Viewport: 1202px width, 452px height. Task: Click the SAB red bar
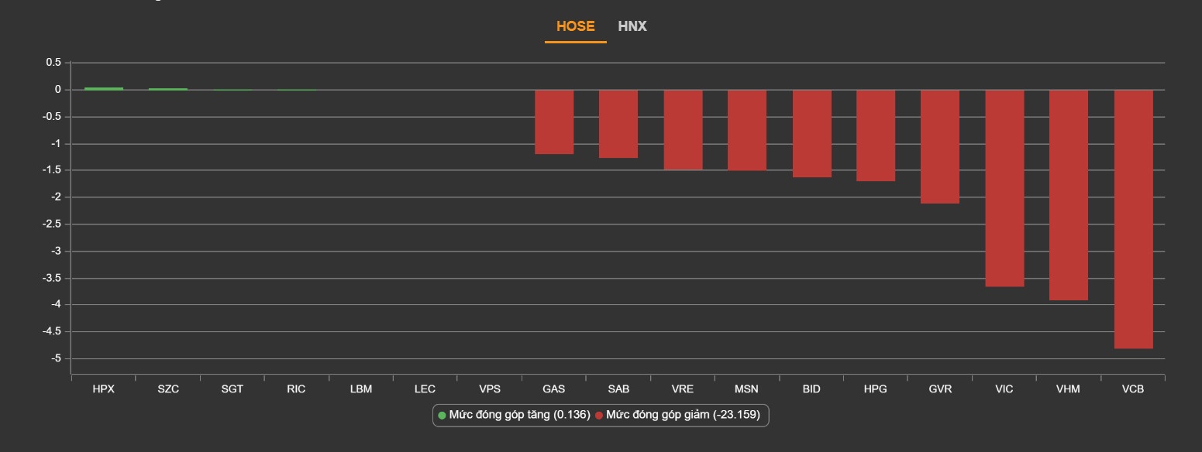(x=618, y=124)
